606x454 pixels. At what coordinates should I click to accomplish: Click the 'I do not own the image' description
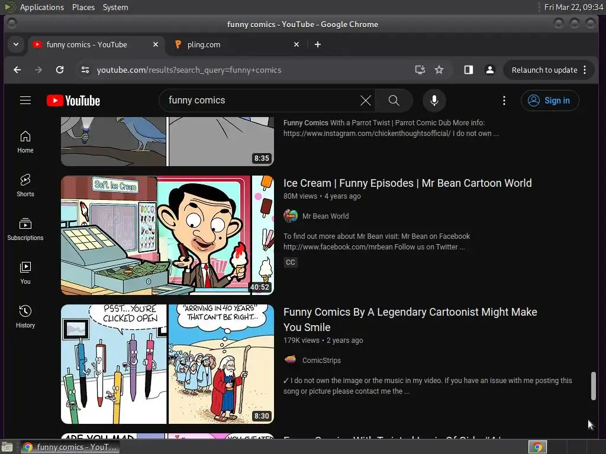coord(427,385)
